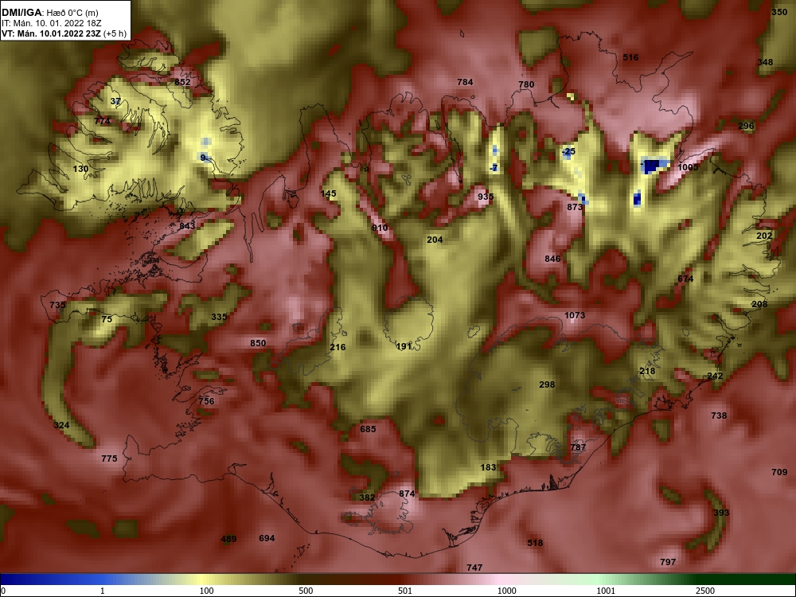Click the legend label 1001
The height and width of the screenshot is (597, 796).
pyautogui.click(x=606, y=591)
